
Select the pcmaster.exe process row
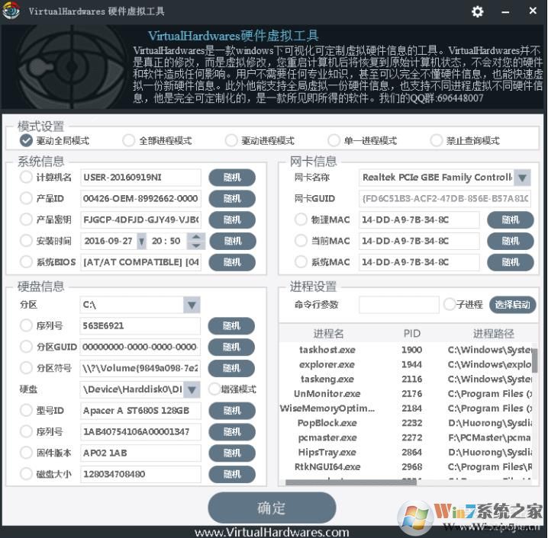405,437
